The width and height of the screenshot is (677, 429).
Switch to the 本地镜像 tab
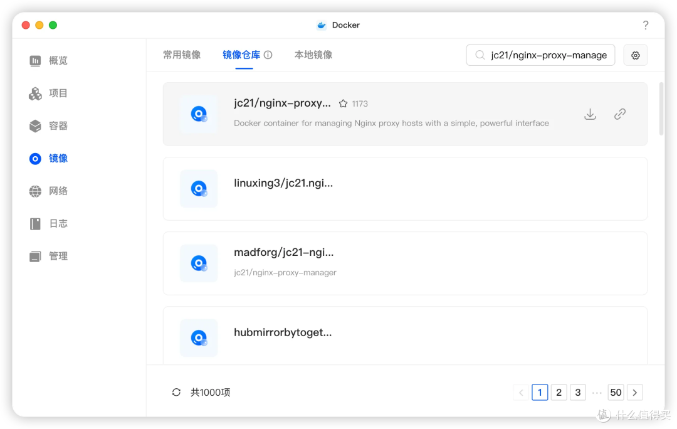pos(313,55)
